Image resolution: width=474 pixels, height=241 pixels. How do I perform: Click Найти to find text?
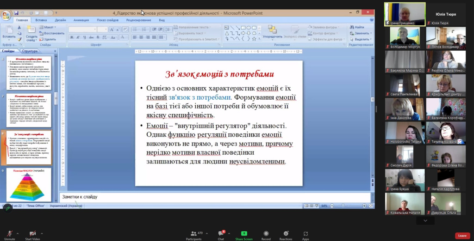tap(357, 27)
